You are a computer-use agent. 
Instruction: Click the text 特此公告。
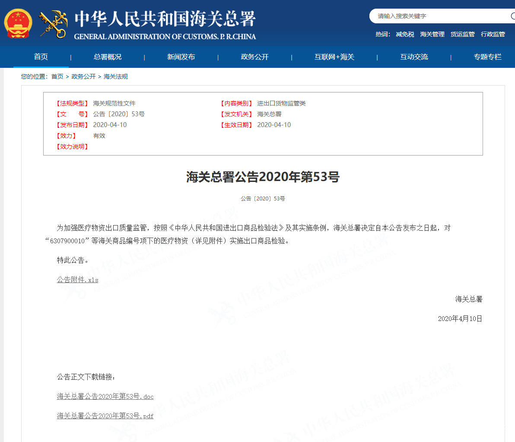coord(73,260)
